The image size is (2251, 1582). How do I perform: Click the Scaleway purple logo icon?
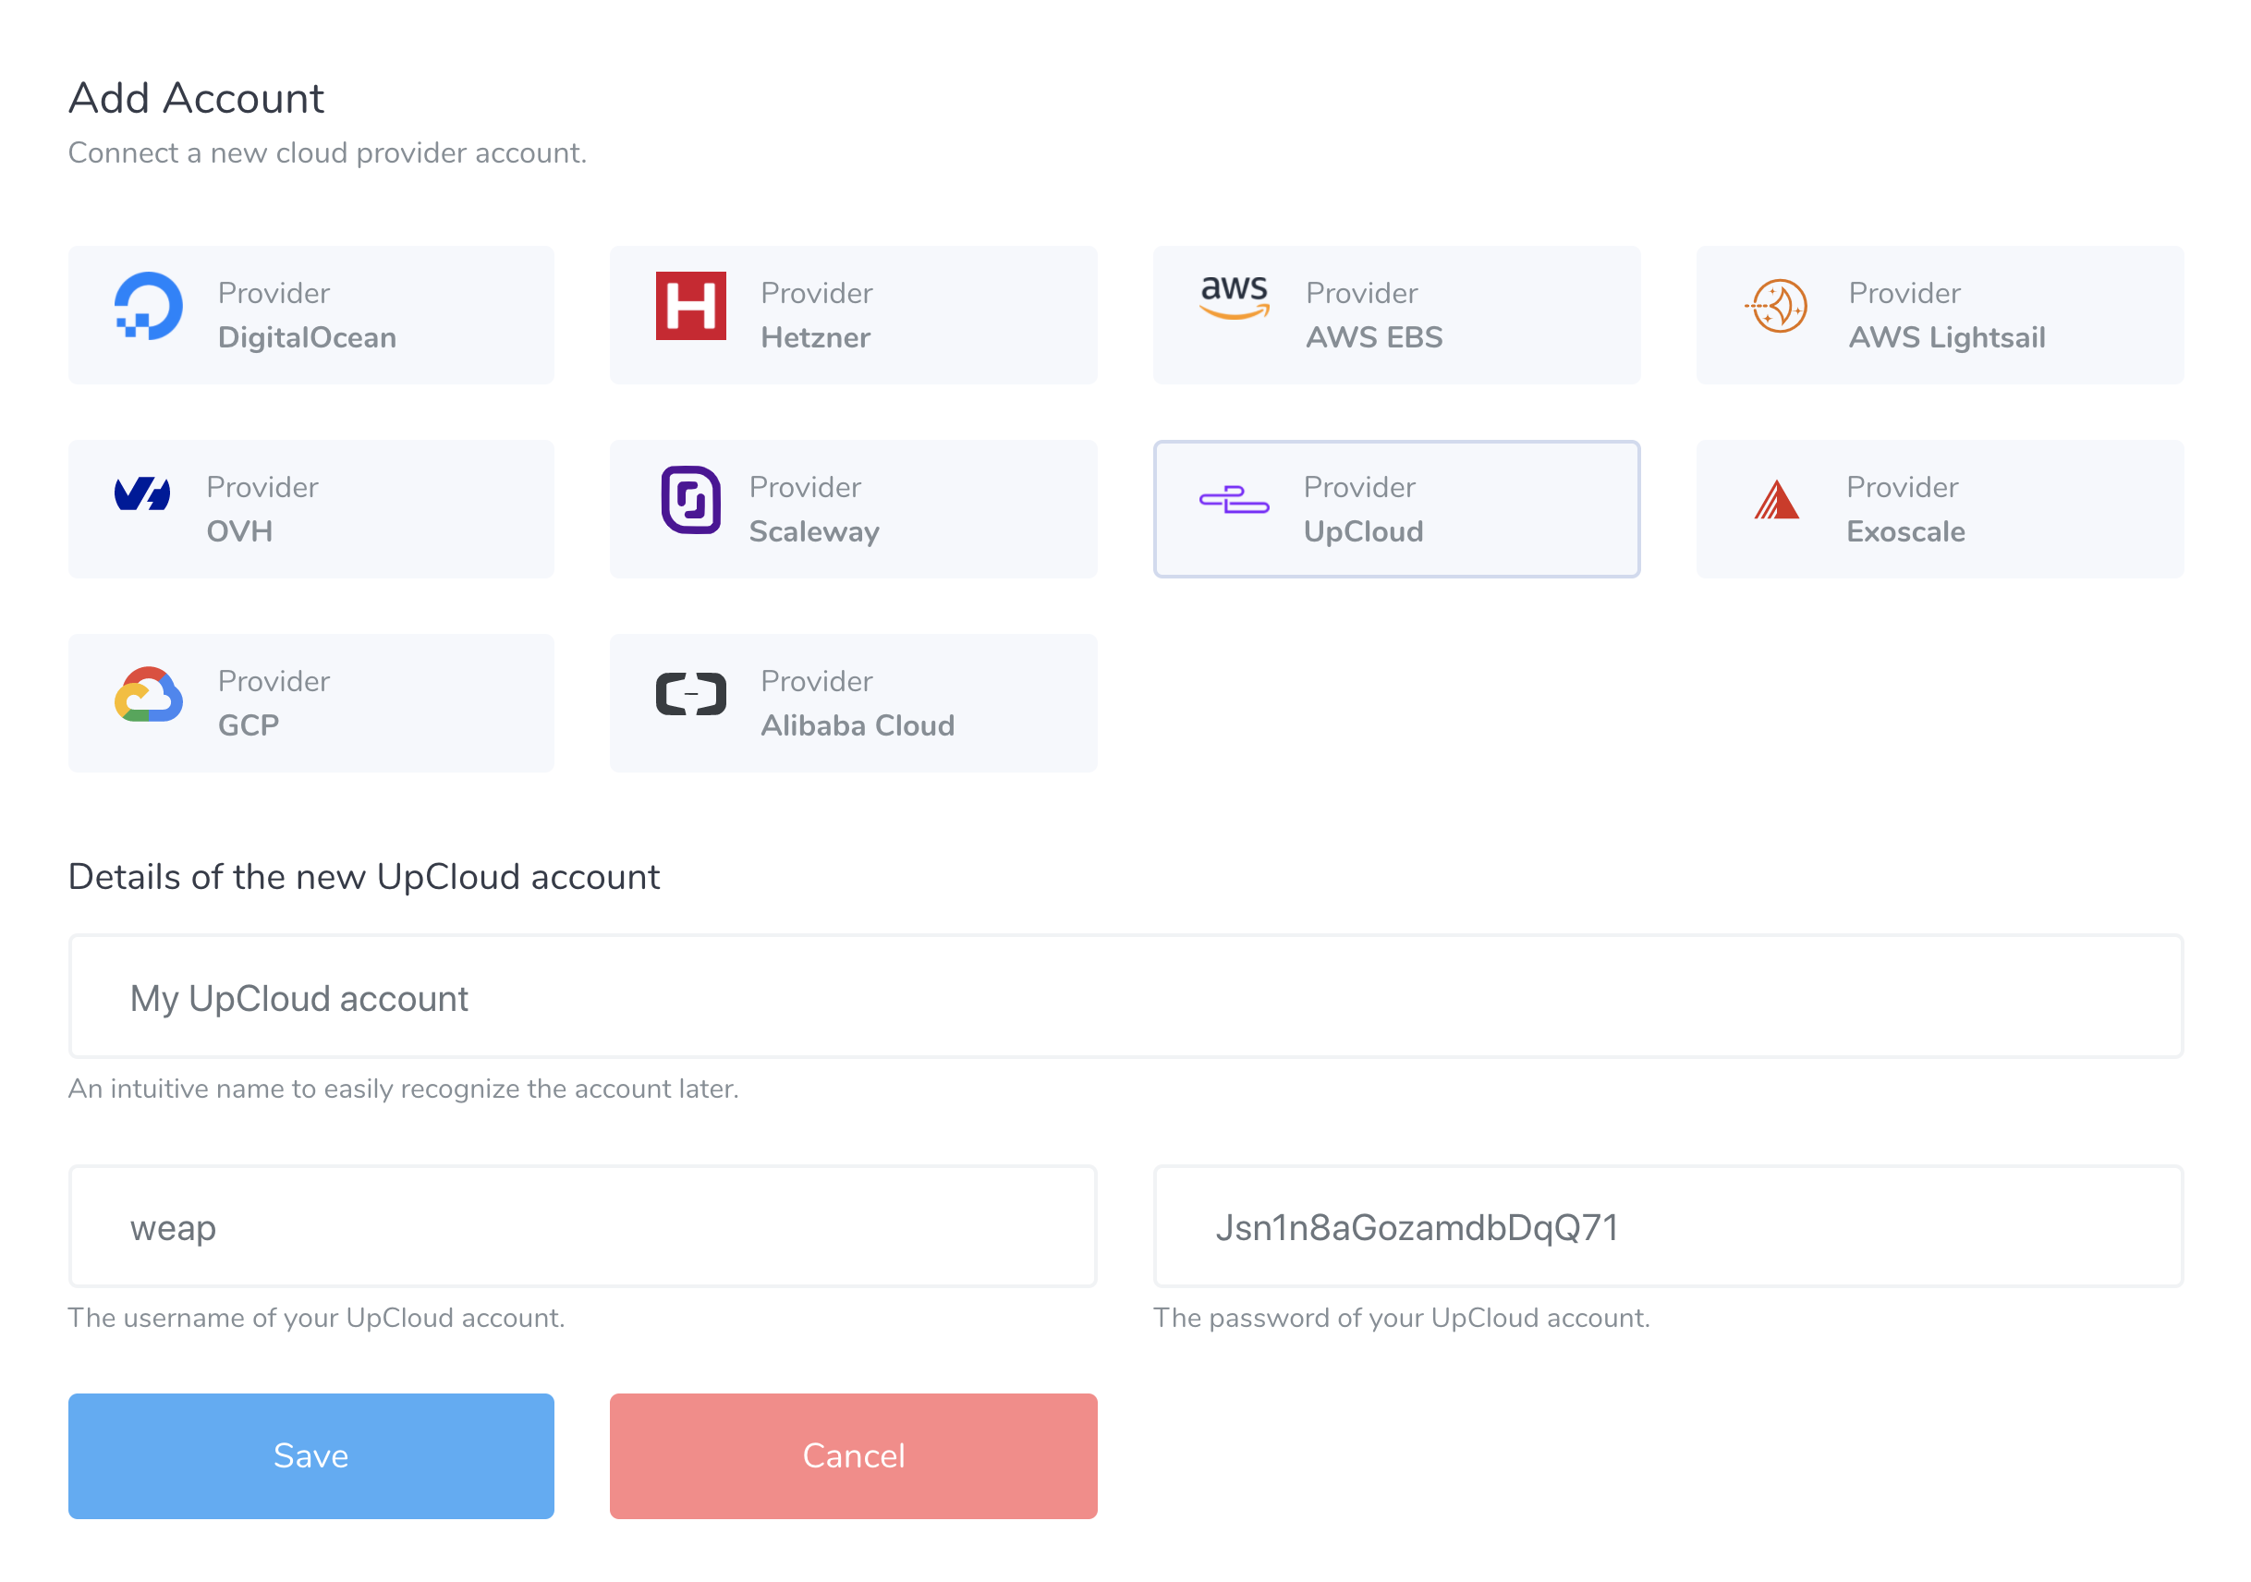tap(690, 500)
